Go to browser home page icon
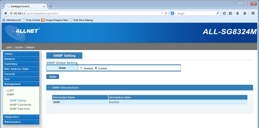Viewport: 259px width, 128px height. [245, 13]
